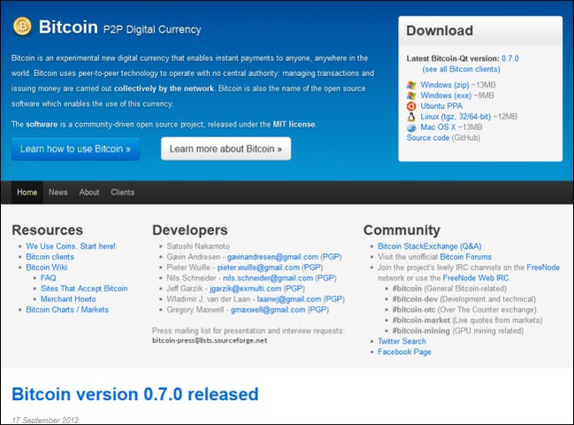Open the 0.7.0 version link
The image size is (574, 425).
click(x=510, y=58)
